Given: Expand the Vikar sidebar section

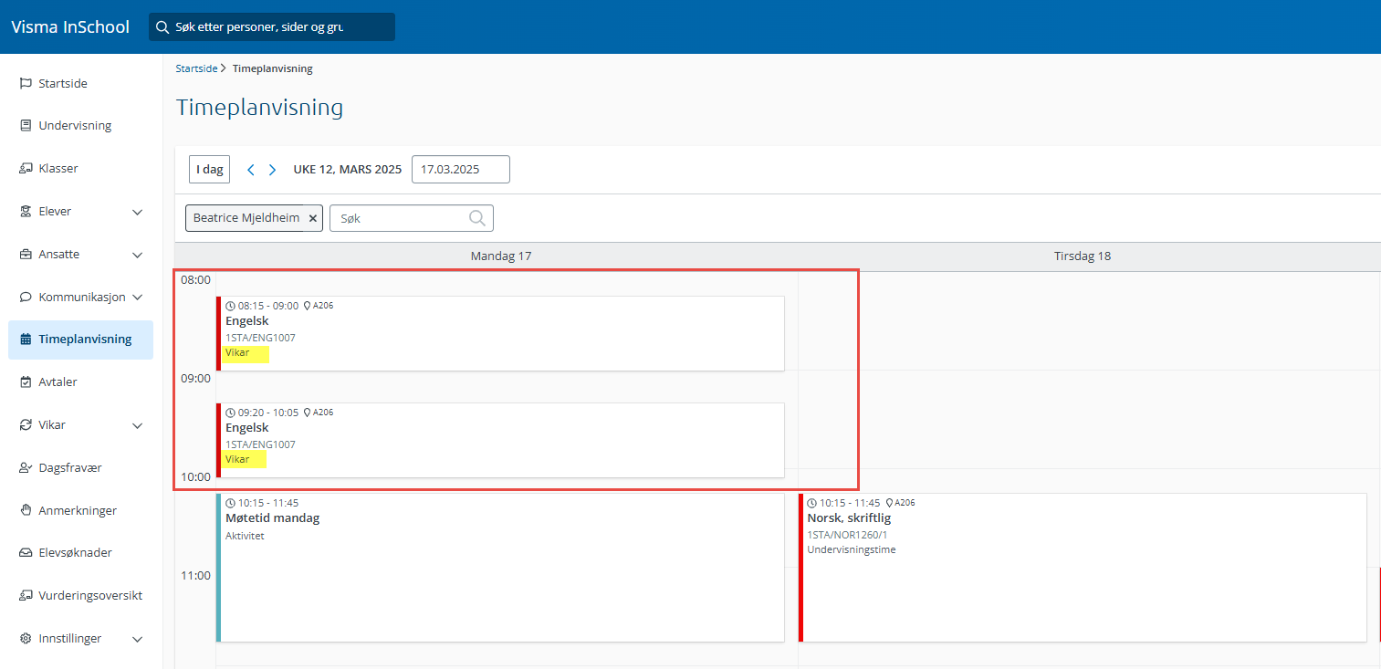Looking at the screenshot, I should coord(138,425).
